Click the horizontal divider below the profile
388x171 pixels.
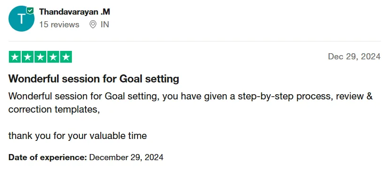coord(195,41)
